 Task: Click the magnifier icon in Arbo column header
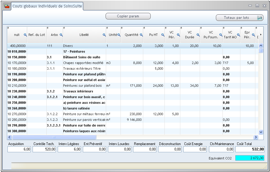[61, 35]
